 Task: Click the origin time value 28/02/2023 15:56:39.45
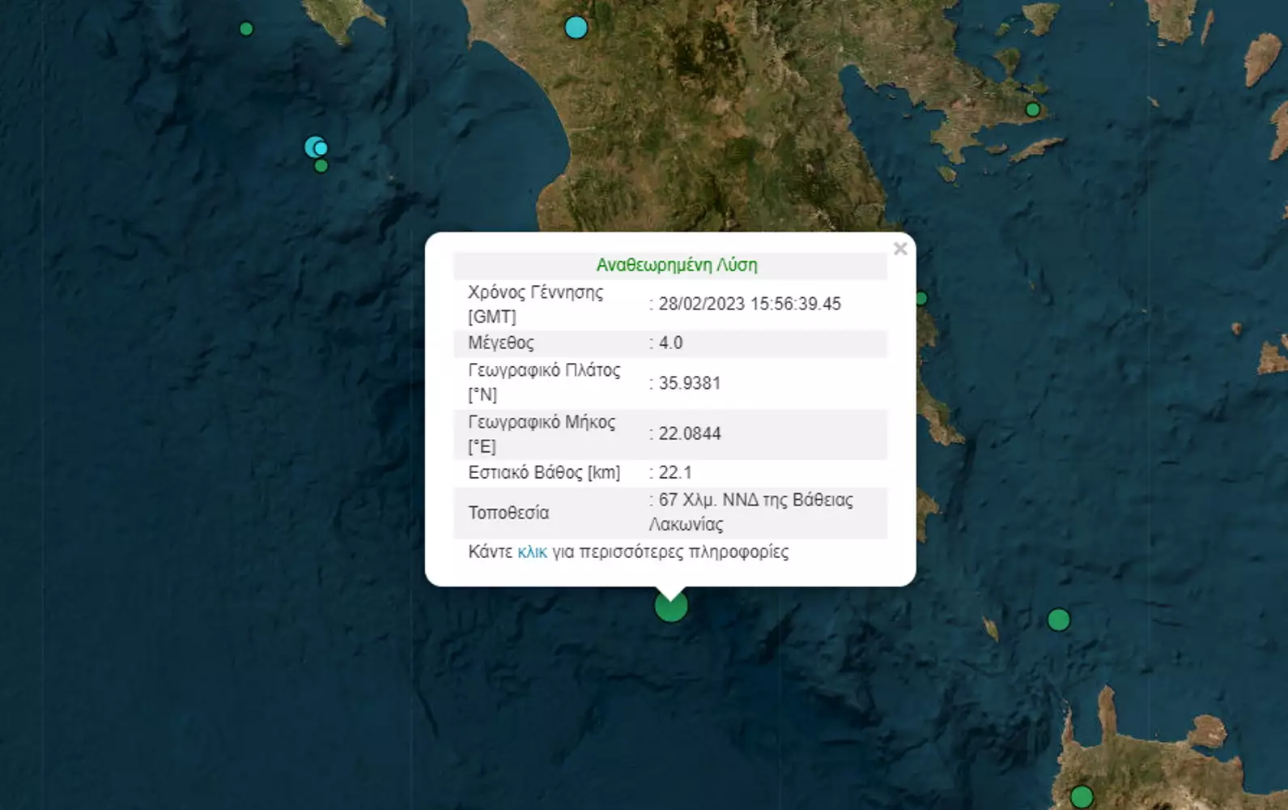pyautogui.click(x=750, y=304)
